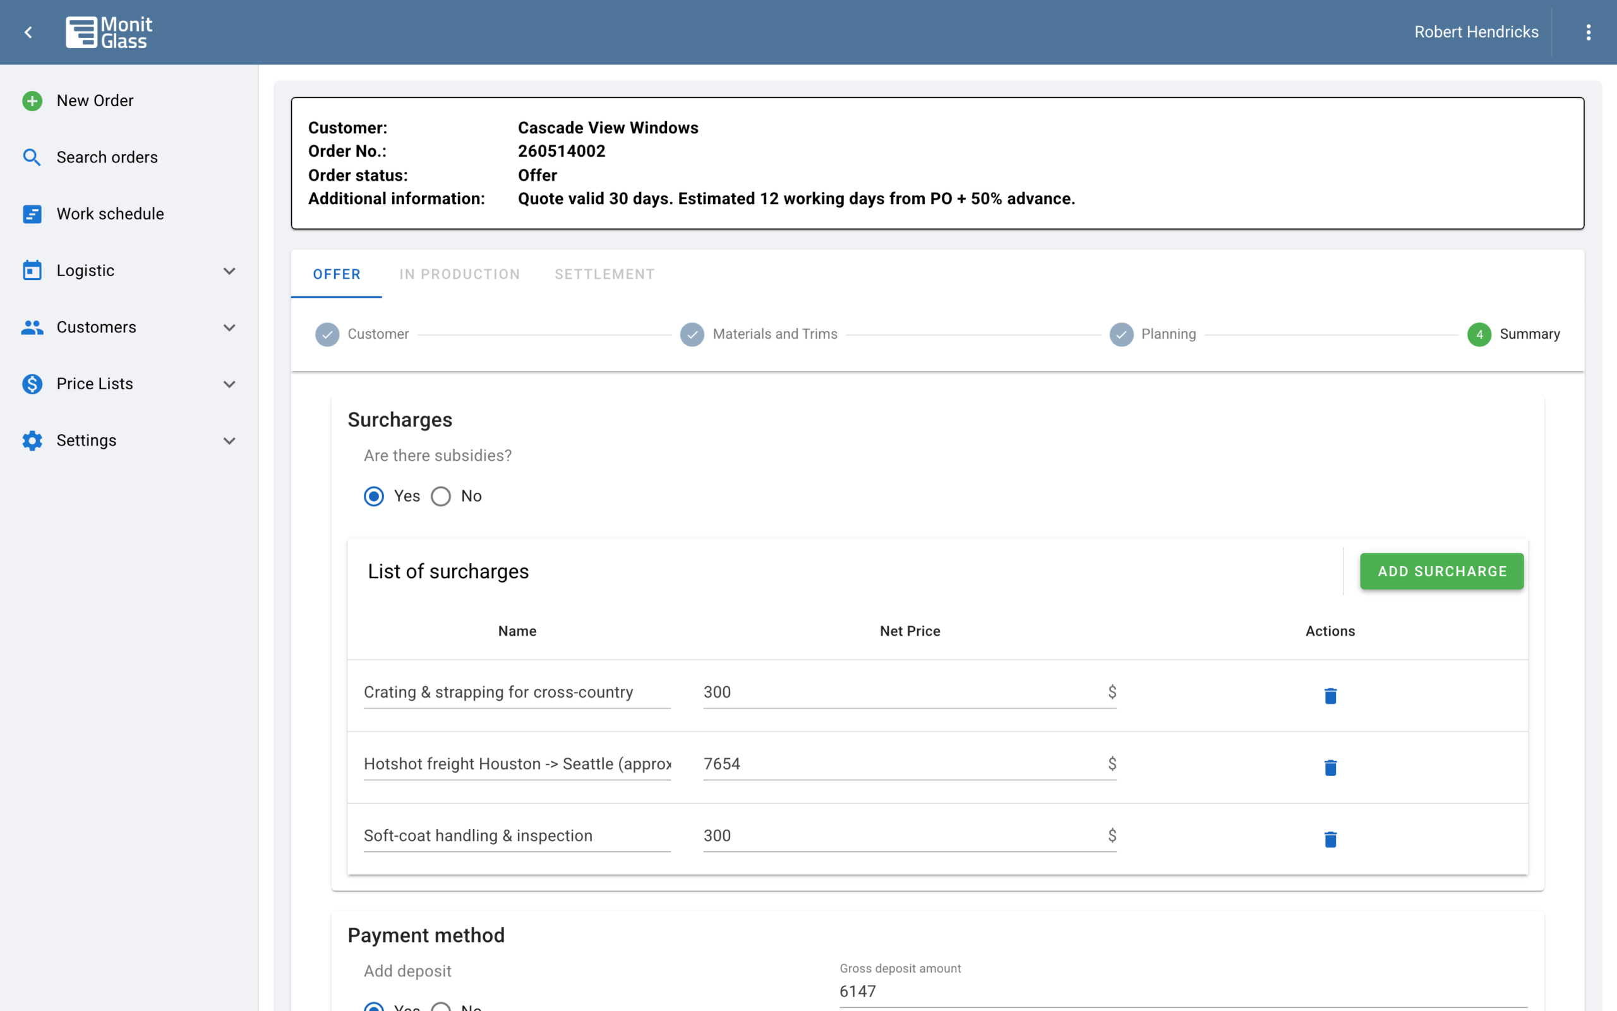The width and height of the screenshot is (1617, 1011).
Task: Edit the Hotshot freight name field
Action: [517, 765]
